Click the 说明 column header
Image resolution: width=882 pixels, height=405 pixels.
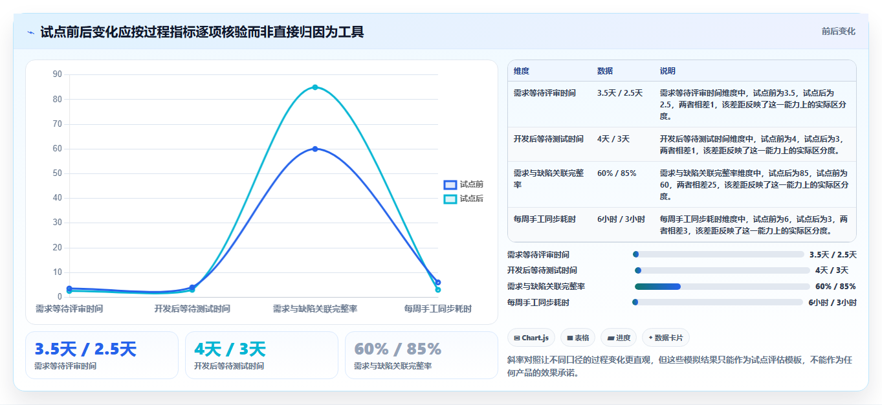[668, 71]
